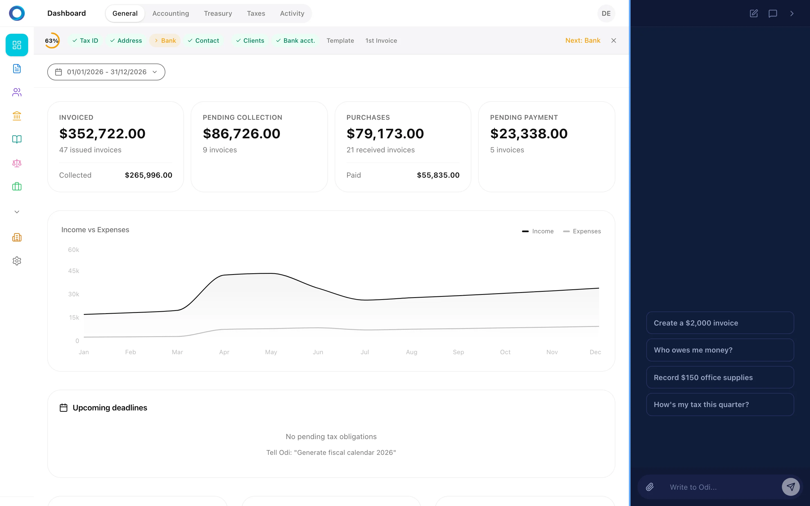This screenshot has height=506, width=810.
Task: Select the Template checklist step
Action: 340,40
